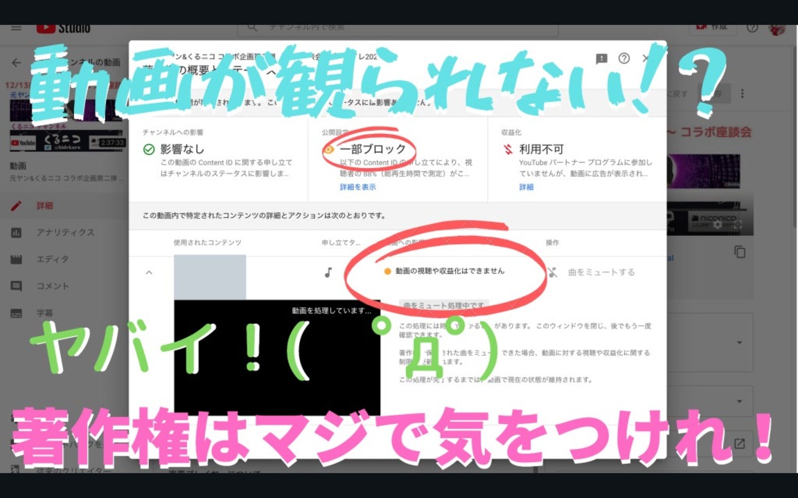Click the 動画を処理しています... preview box
Screen dimensions: 798x498
click(x=277, y=357)
